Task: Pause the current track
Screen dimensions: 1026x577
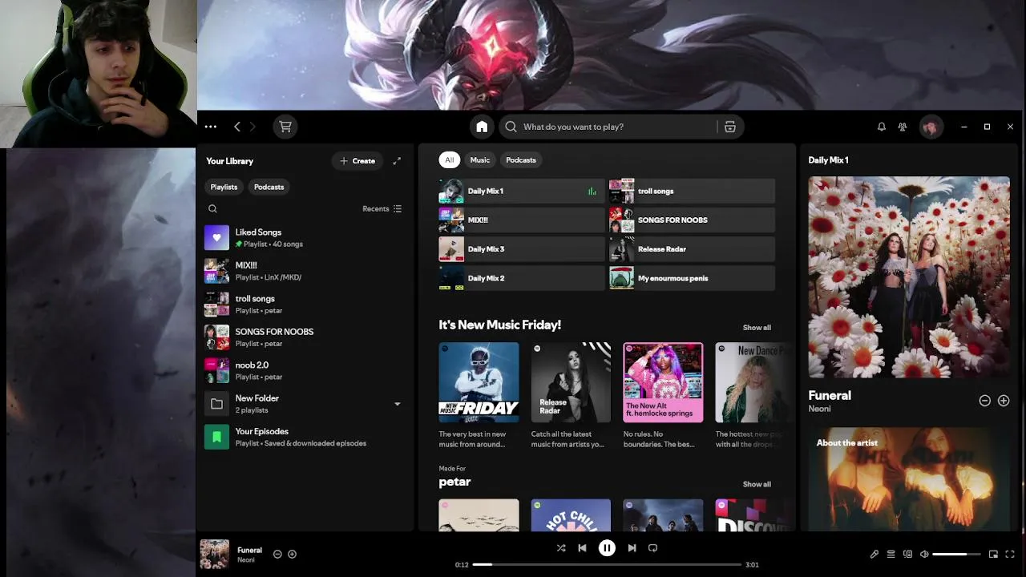Action: coord(607,548)
